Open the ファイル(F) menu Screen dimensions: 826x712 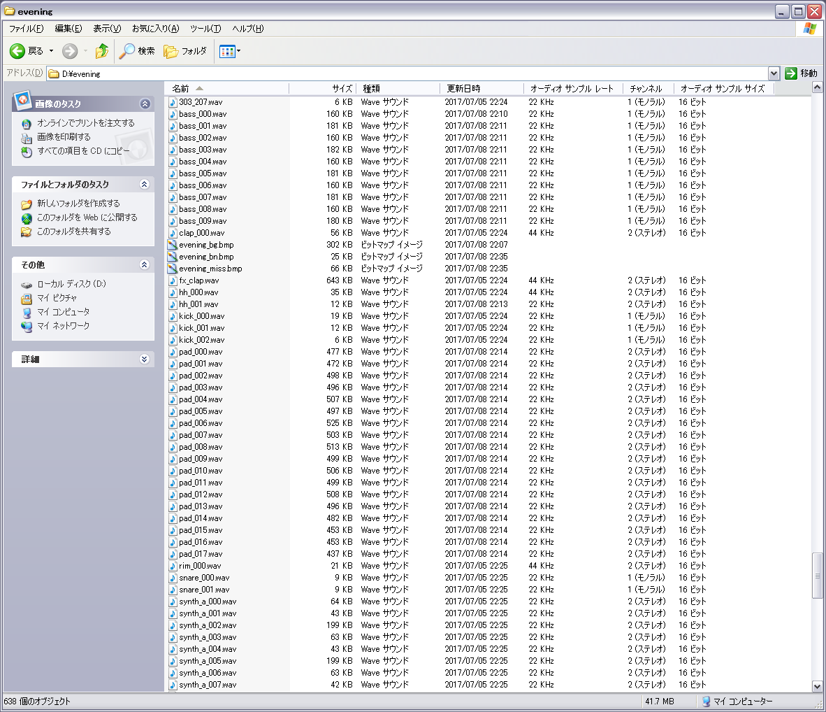coord(26,29)
